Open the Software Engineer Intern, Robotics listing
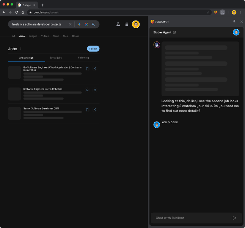Viewport: 245px width, 228px height. [42, 89]
